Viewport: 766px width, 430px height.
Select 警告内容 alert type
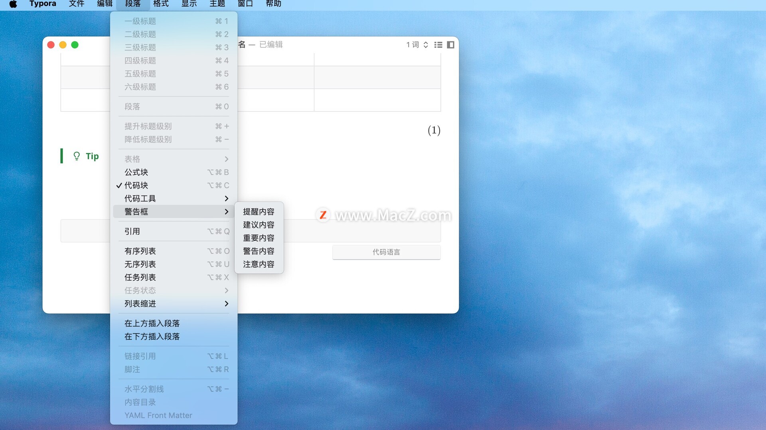click(259, 251)
